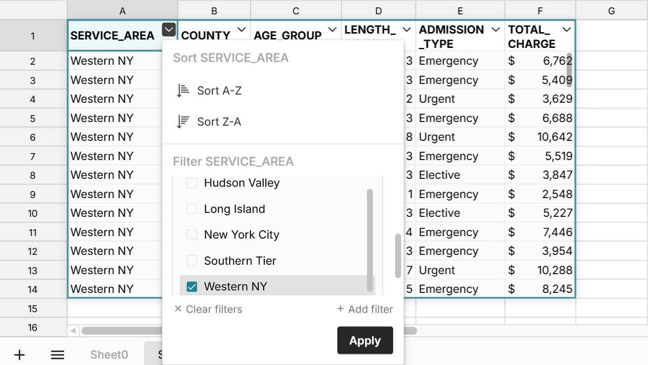Click the Add filter plus icon
Image resolution: width=648 pixels, height=365 pixels.
[341, 309]
